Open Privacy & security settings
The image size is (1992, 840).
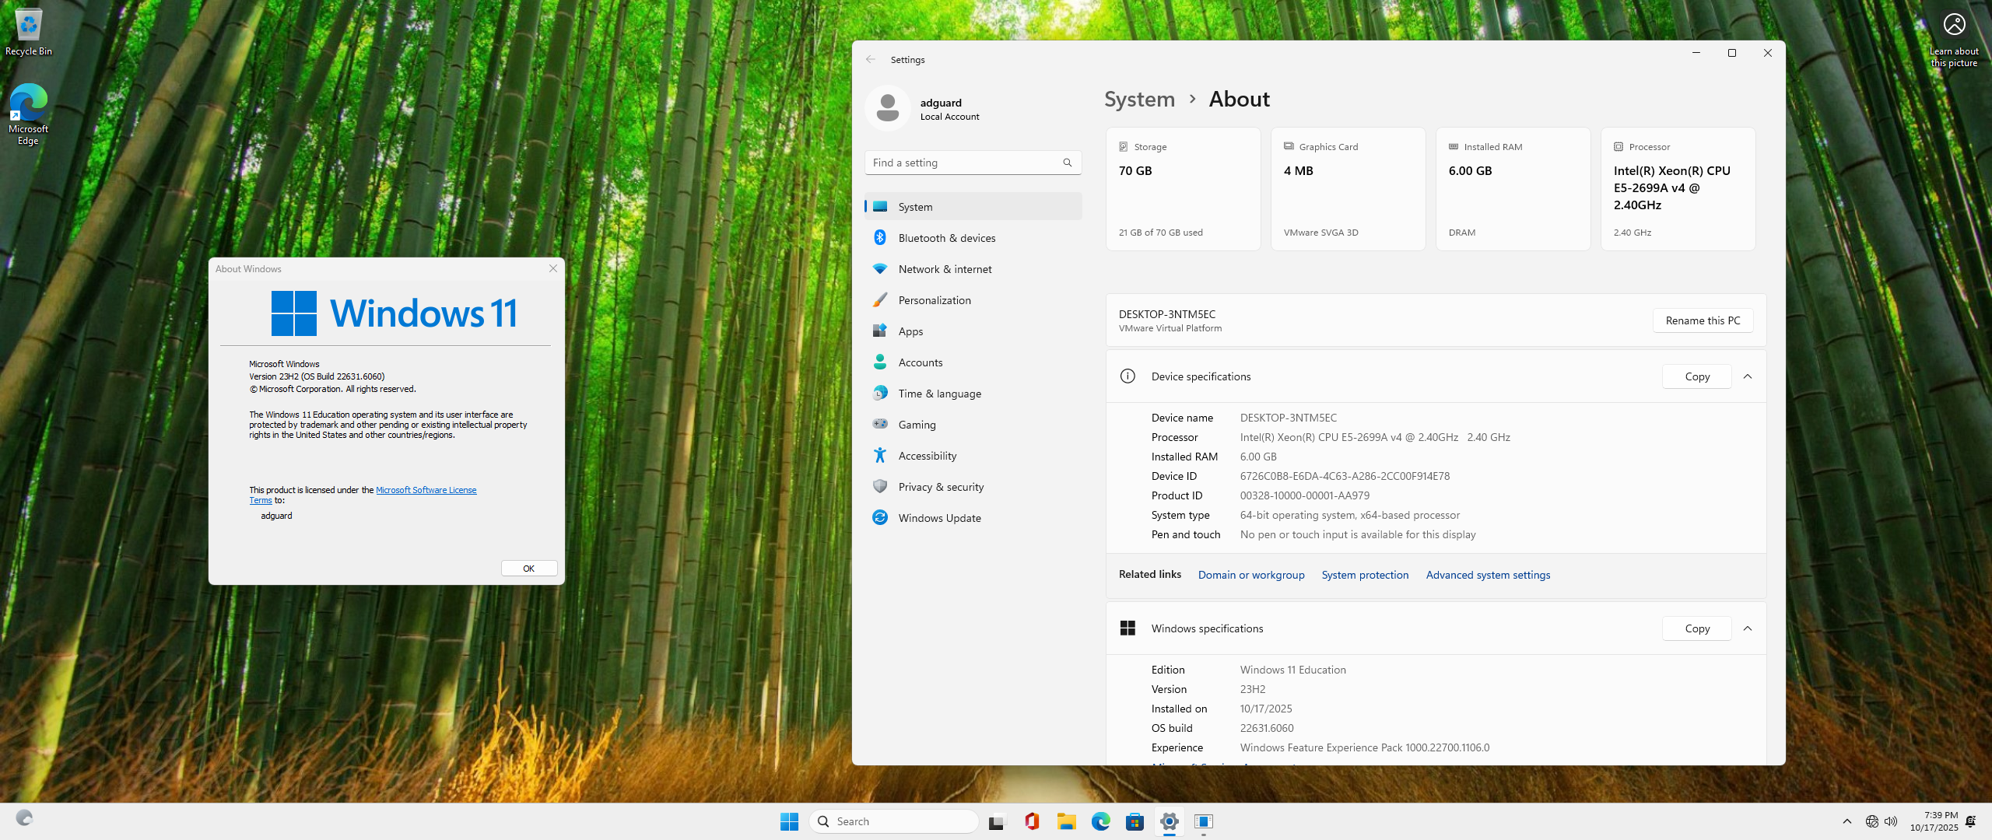(x=941, y=487)
